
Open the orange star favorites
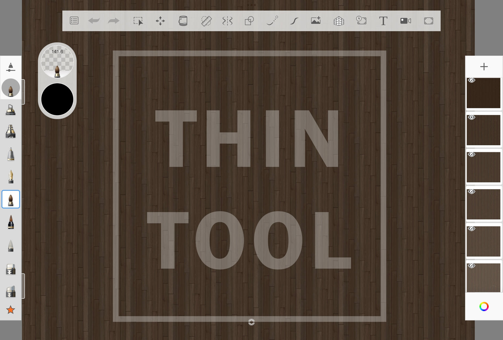(x=11, y=310)
